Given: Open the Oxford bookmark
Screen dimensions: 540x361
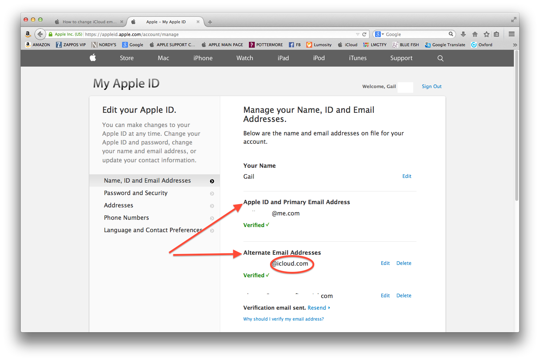Looking at the screenshot, I should (481, 45).
